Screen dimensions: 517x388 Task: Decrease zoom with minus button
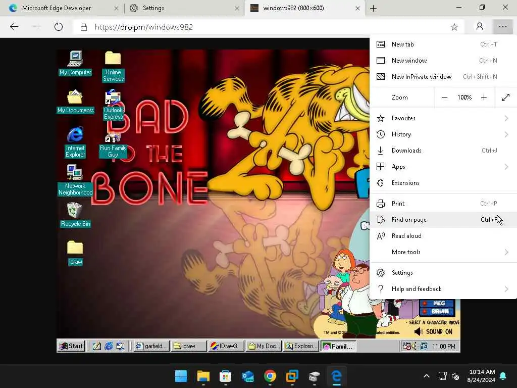444,98
